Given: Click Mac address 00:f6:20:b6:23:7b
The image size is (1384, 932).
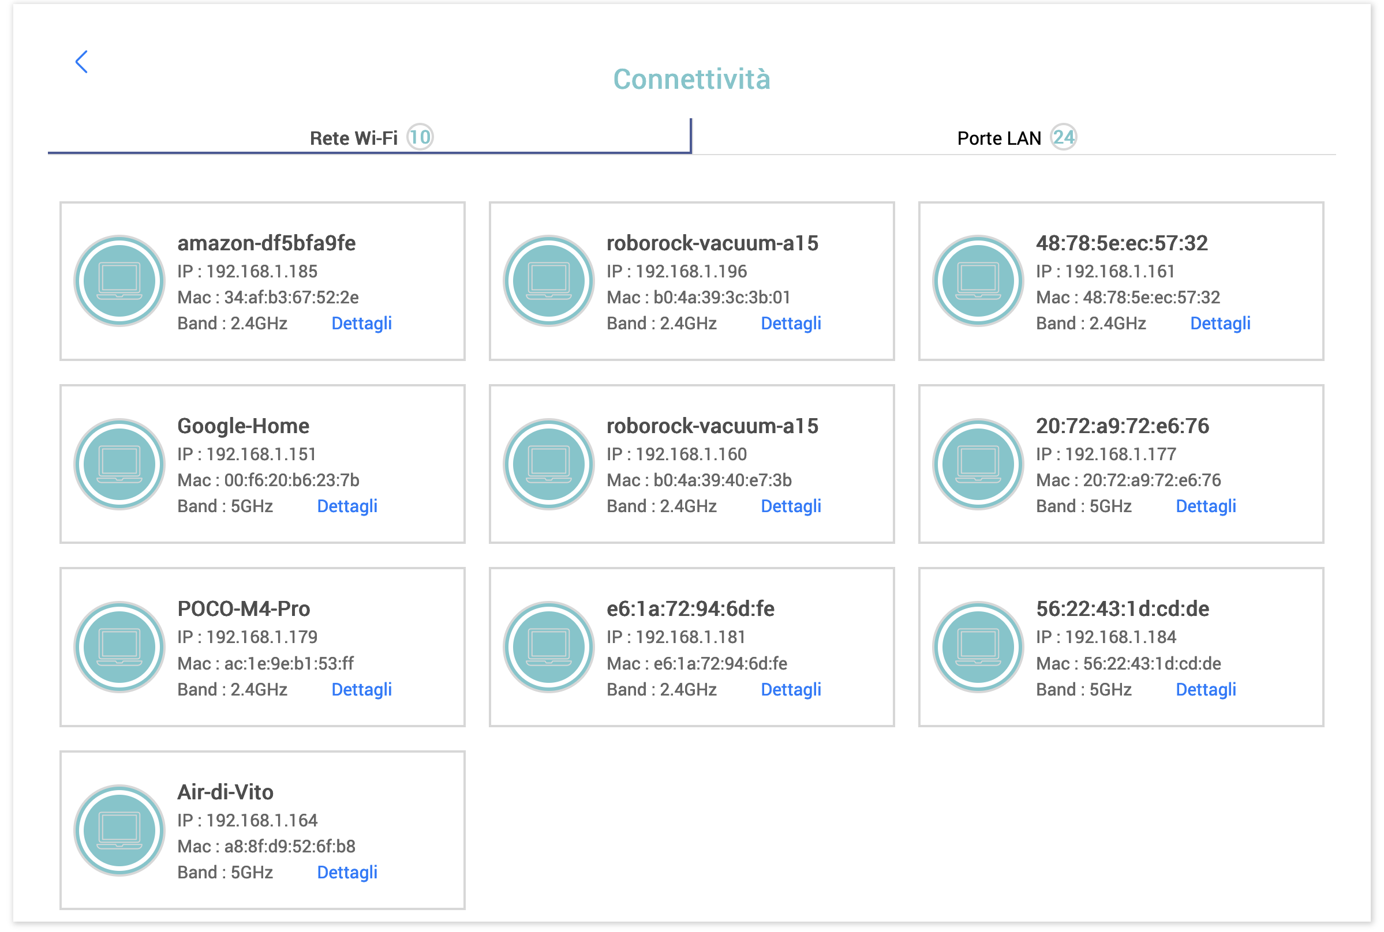Looking at the screenshot, I should point(292,480).
